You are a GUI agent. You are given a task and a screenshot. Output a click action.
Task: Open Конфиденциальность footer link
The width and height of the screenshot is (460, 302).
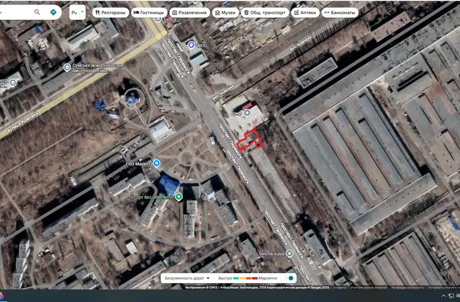click(x=408, y=287)
